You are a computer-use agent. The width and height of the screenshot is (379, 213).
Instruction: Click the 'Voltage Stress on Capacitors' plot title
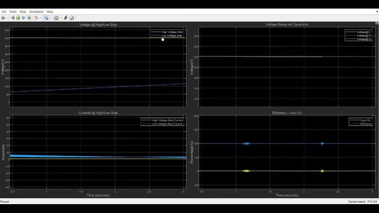287,24
